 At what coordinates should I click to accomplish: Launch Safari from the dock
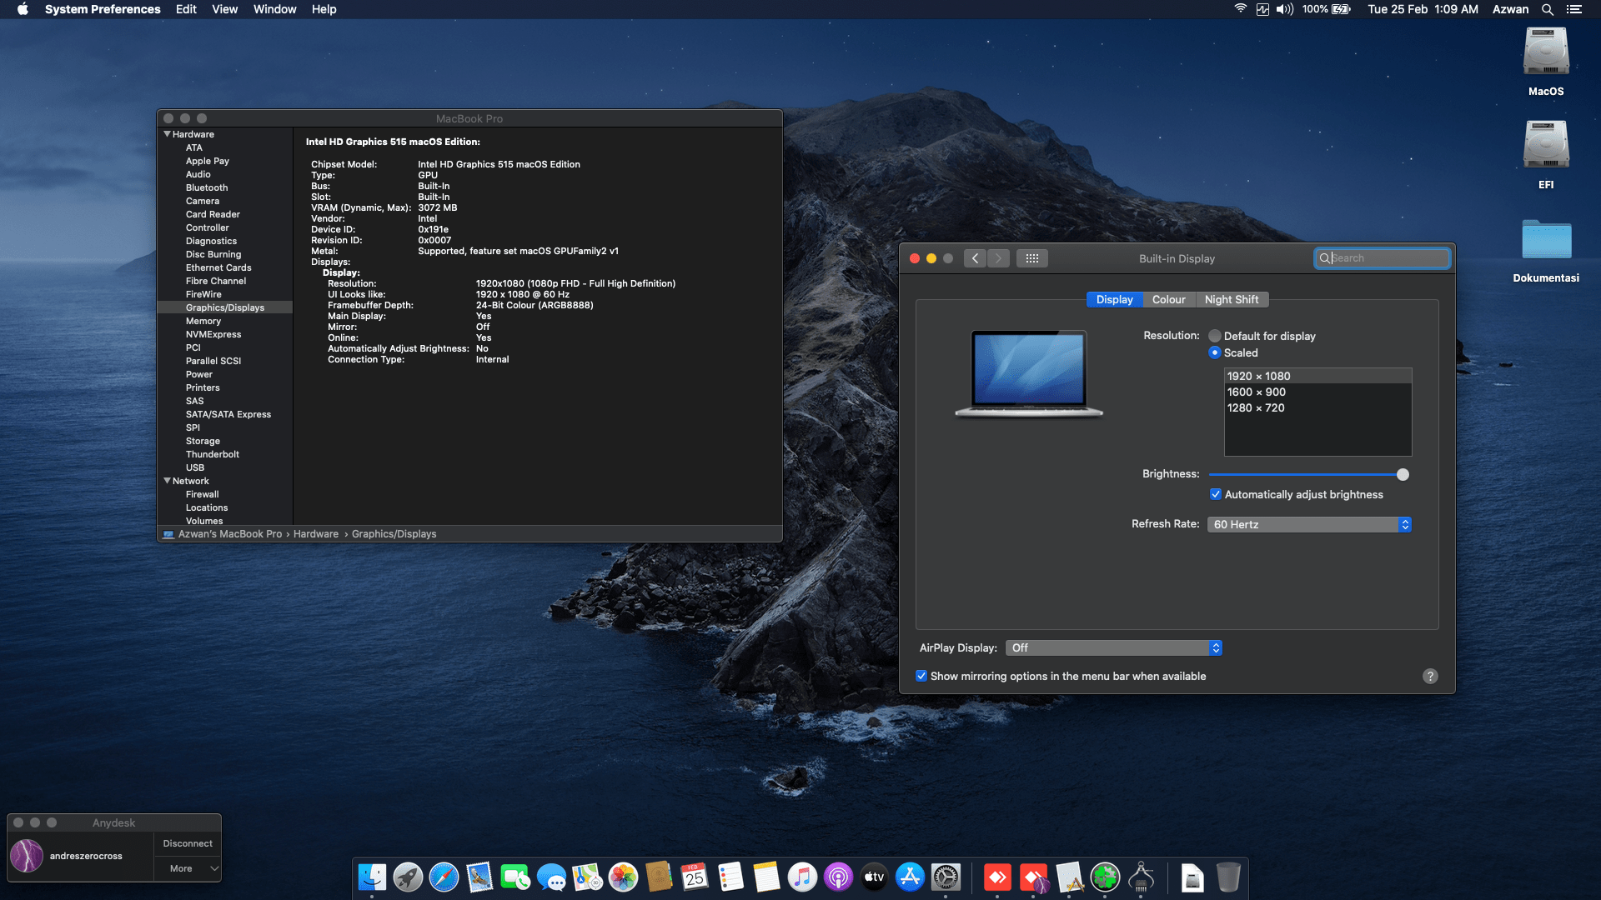click(444, 877)
